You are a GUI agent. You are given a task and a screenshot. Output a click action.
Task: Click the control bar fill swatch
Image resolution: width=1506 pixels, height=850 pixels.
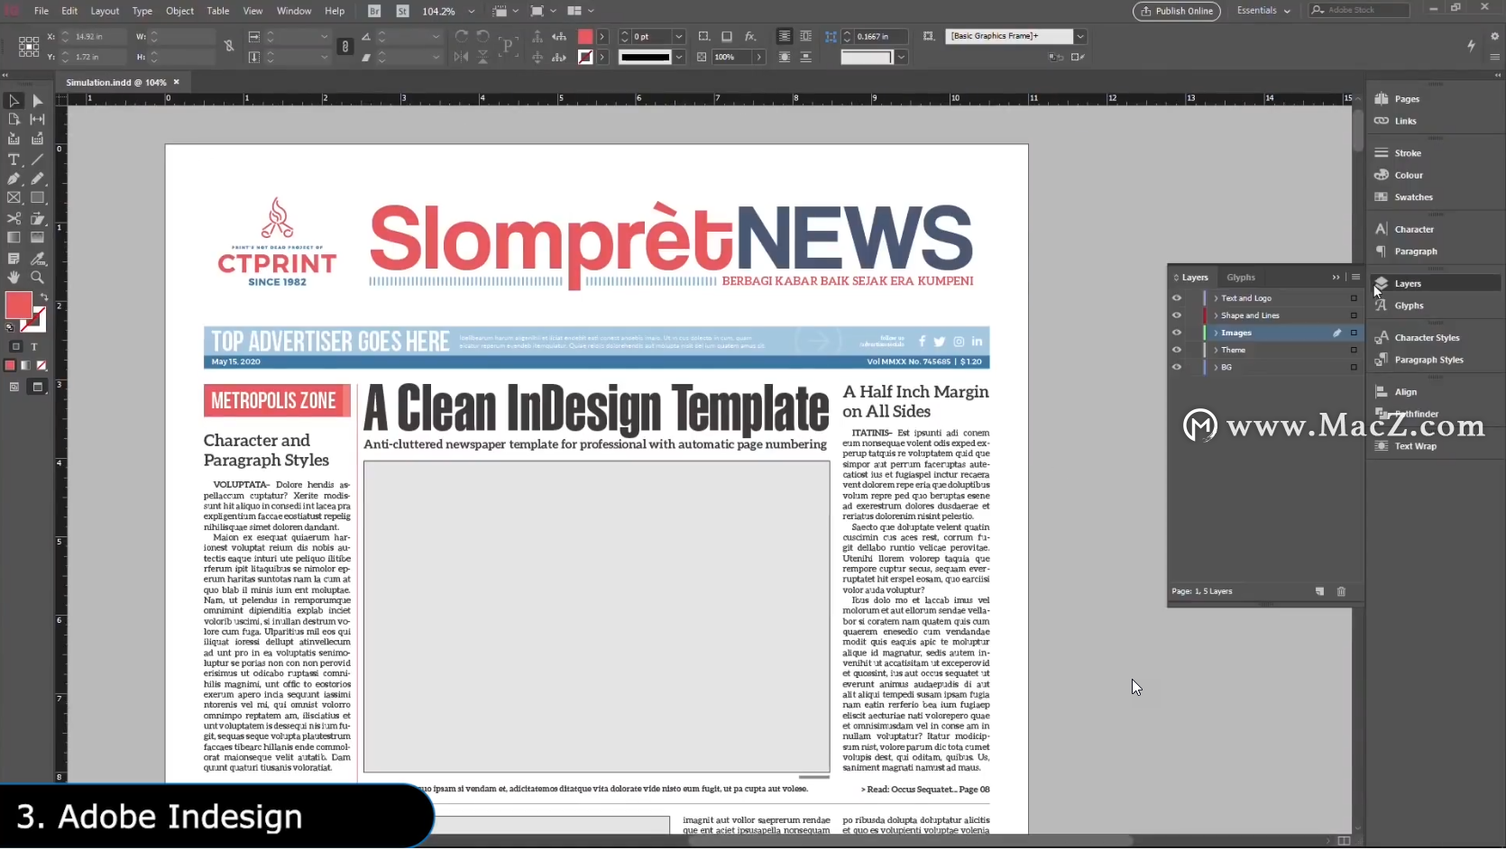(585, 36)
